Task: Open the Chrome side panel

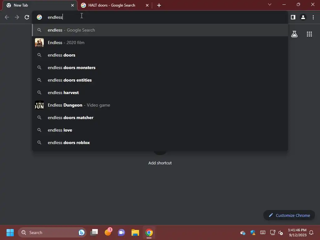Action: pos(293,17)
